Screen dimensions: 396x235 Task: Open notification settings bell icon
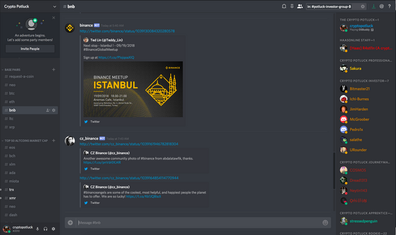pyautogui.click(x=284, y=6)
